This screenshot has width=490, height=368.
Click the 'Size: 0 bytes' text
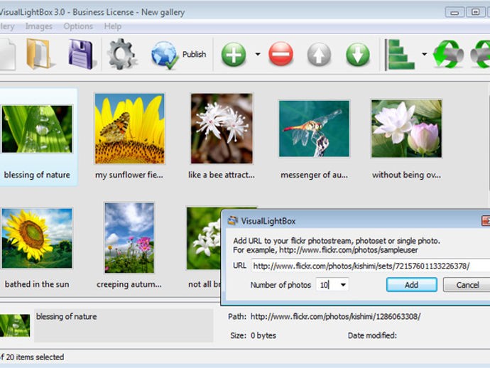(253, 335)
